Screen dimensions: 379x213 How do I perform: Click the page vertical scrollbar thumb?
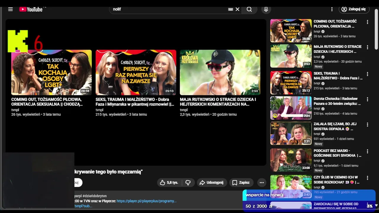pyautogui.click(x=376, y=29)
